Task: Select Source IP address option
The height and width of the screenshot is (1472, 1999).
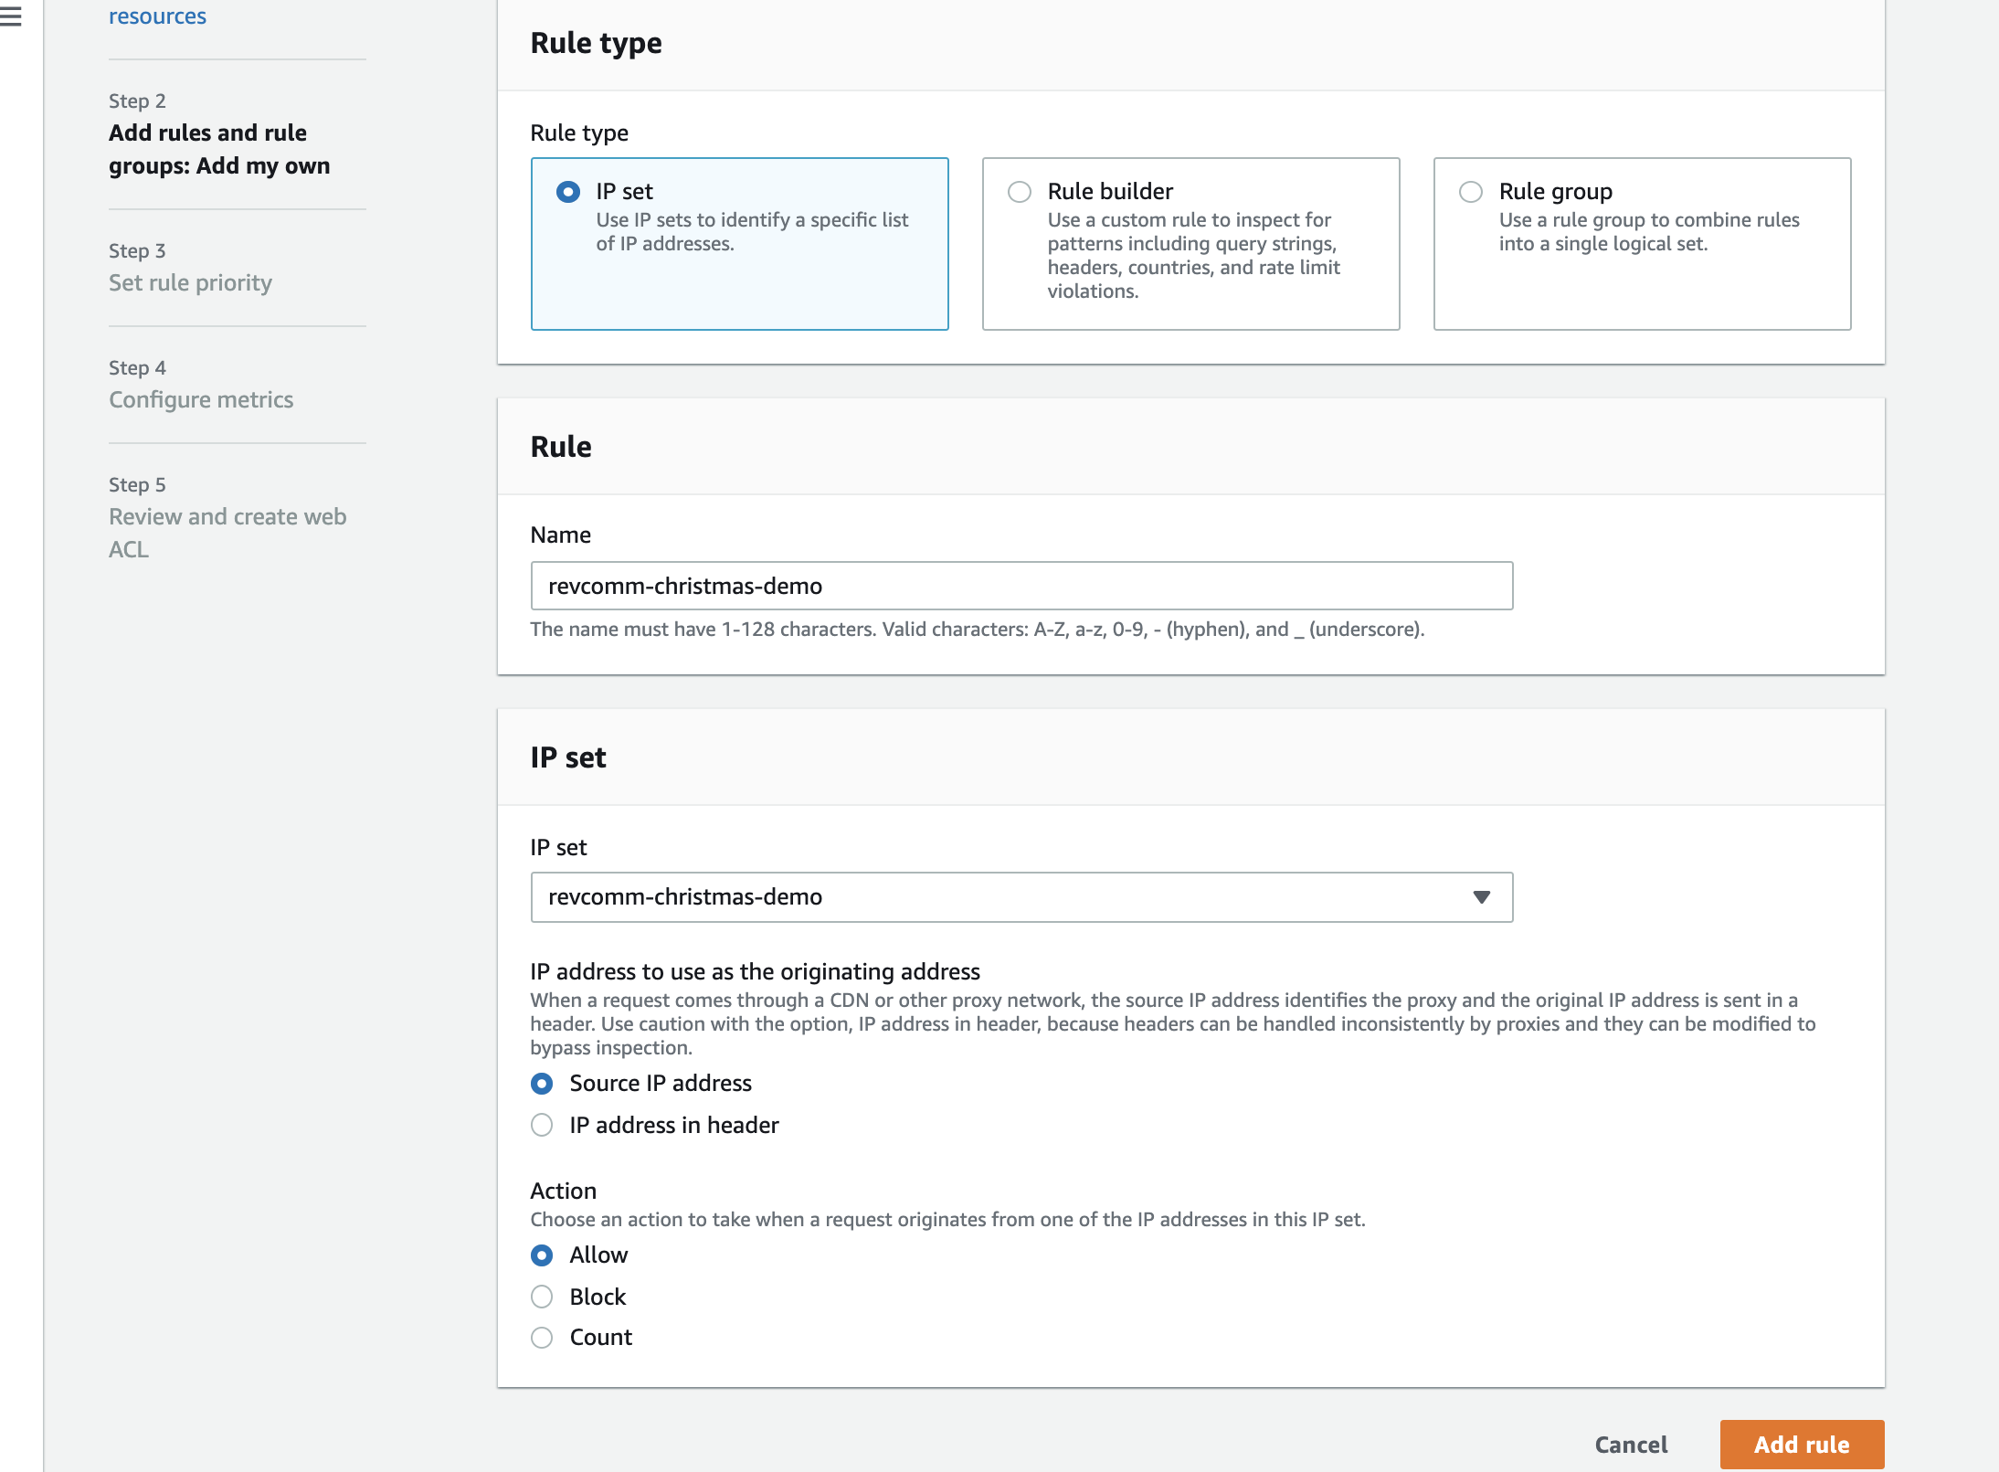Action: coord(542,1084)
